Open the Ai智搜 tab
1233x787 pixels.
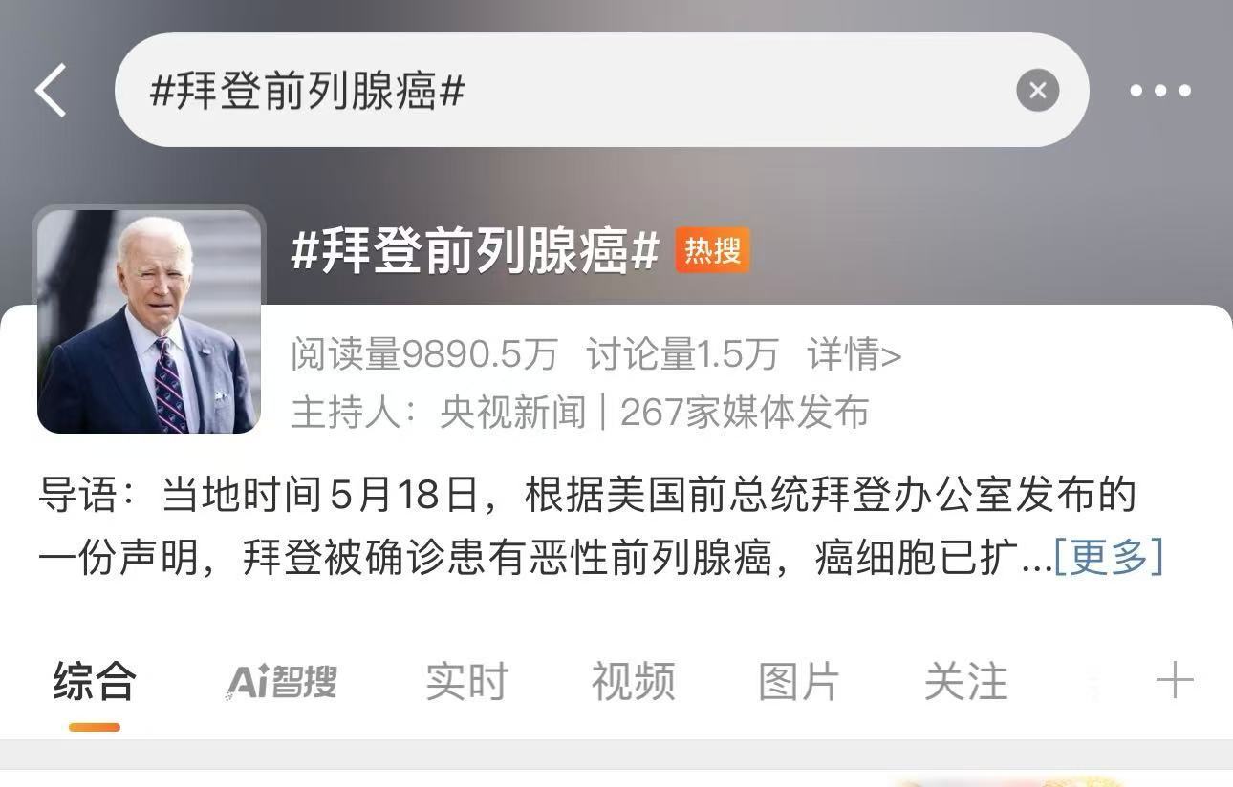(x=282, y=682)
